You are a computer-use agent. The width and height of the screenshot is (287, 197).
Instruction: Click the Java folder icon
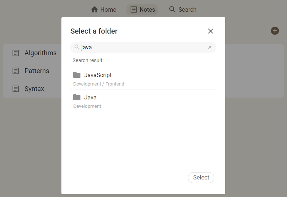77,97
